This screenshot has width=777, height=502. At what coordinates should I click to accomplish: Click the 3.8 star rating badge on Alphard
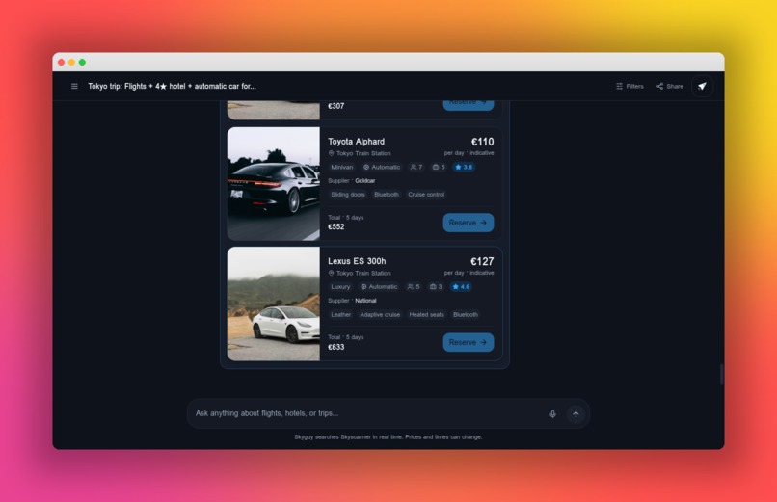(x=464, y=168)
